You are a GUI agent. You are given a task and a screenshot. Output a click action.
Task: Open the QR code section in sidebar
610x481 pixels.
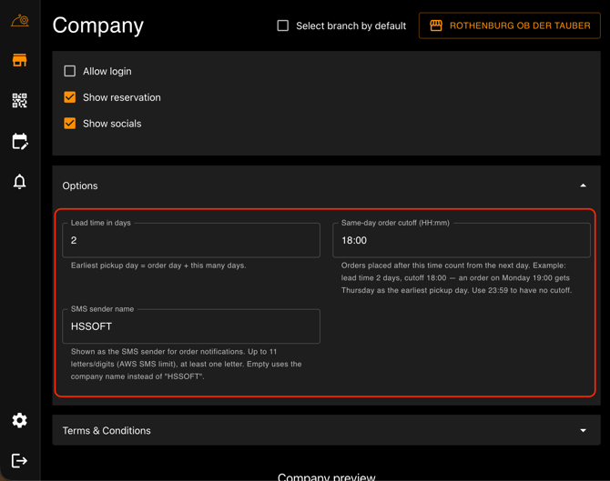pos(20,101)
